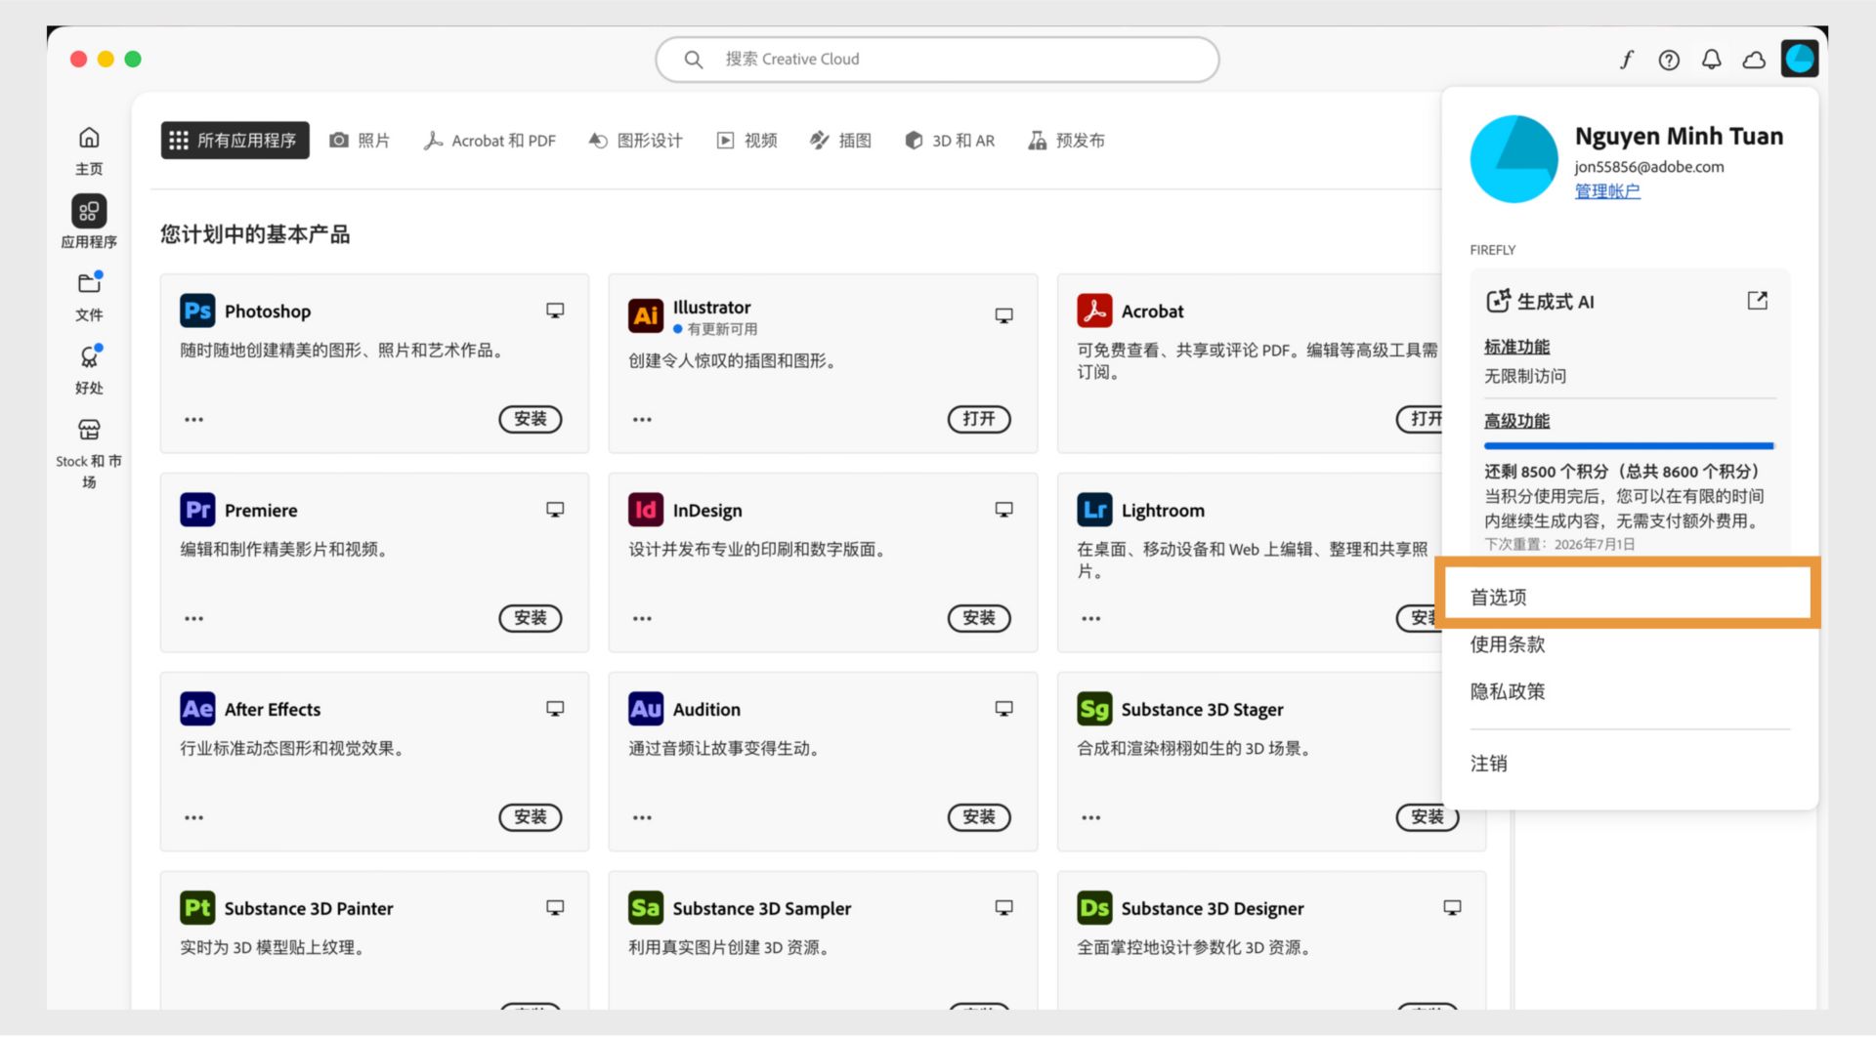Click the Illustrator Ai app icon
Viewport: 1876px width, 1037px height.
pyautogui.click(x=646, y=314)
